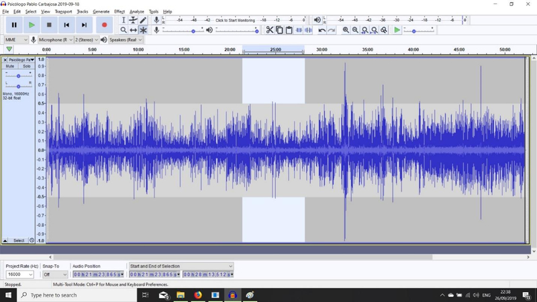
Task: Choose the Envelope tool
Action: pyautogui.click(x=134, y=20)
